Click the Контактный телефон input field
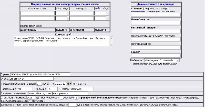The width and height of the screenshot is (205, 107). click(156, 31)
